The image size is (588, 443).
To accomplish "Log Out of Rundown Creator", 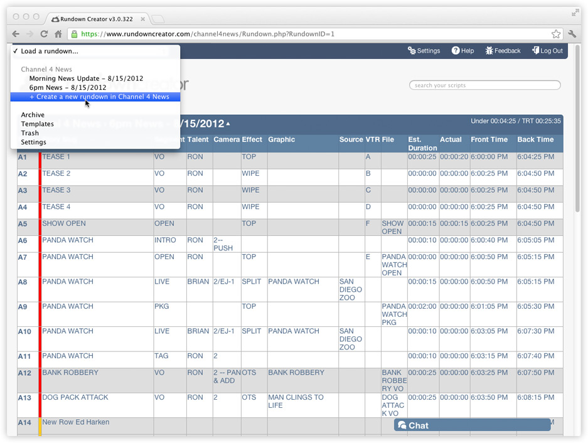I will click(547, 51).
